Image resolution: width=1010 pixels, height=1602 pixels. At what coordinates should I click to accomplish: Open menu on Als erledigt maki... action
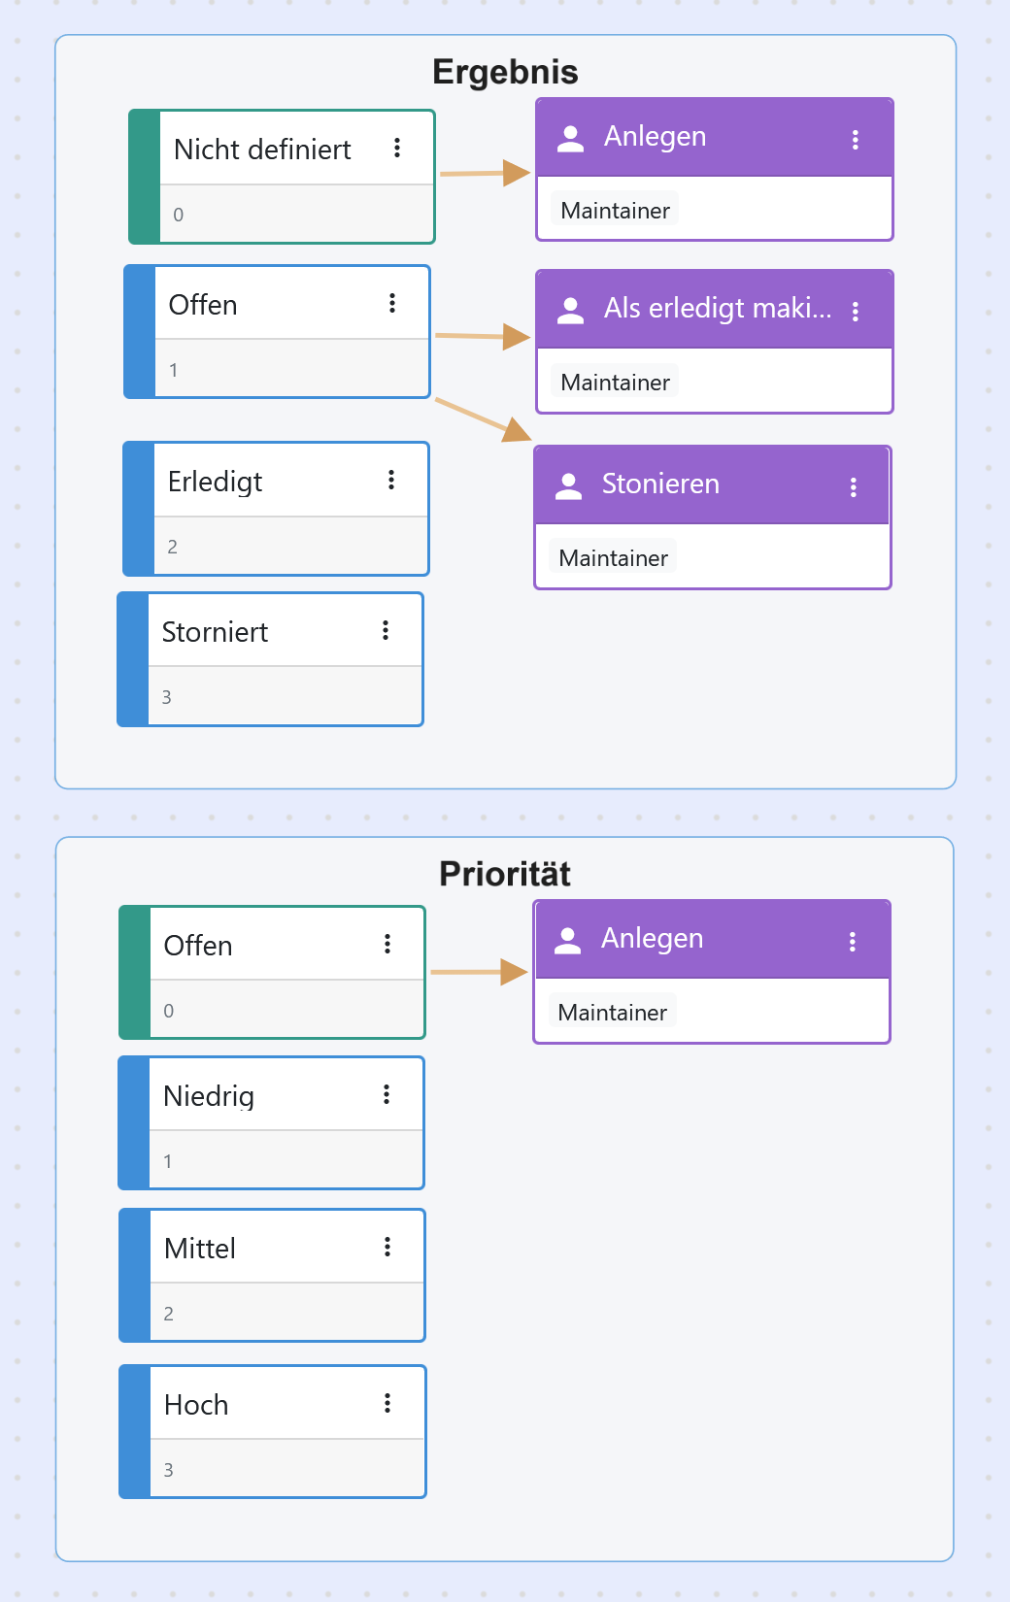coord(856,311)
